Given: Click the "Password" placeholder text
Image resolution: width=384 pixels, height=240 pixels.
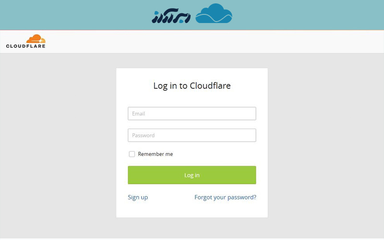Looking at the screenshot, I should (144, 135).
